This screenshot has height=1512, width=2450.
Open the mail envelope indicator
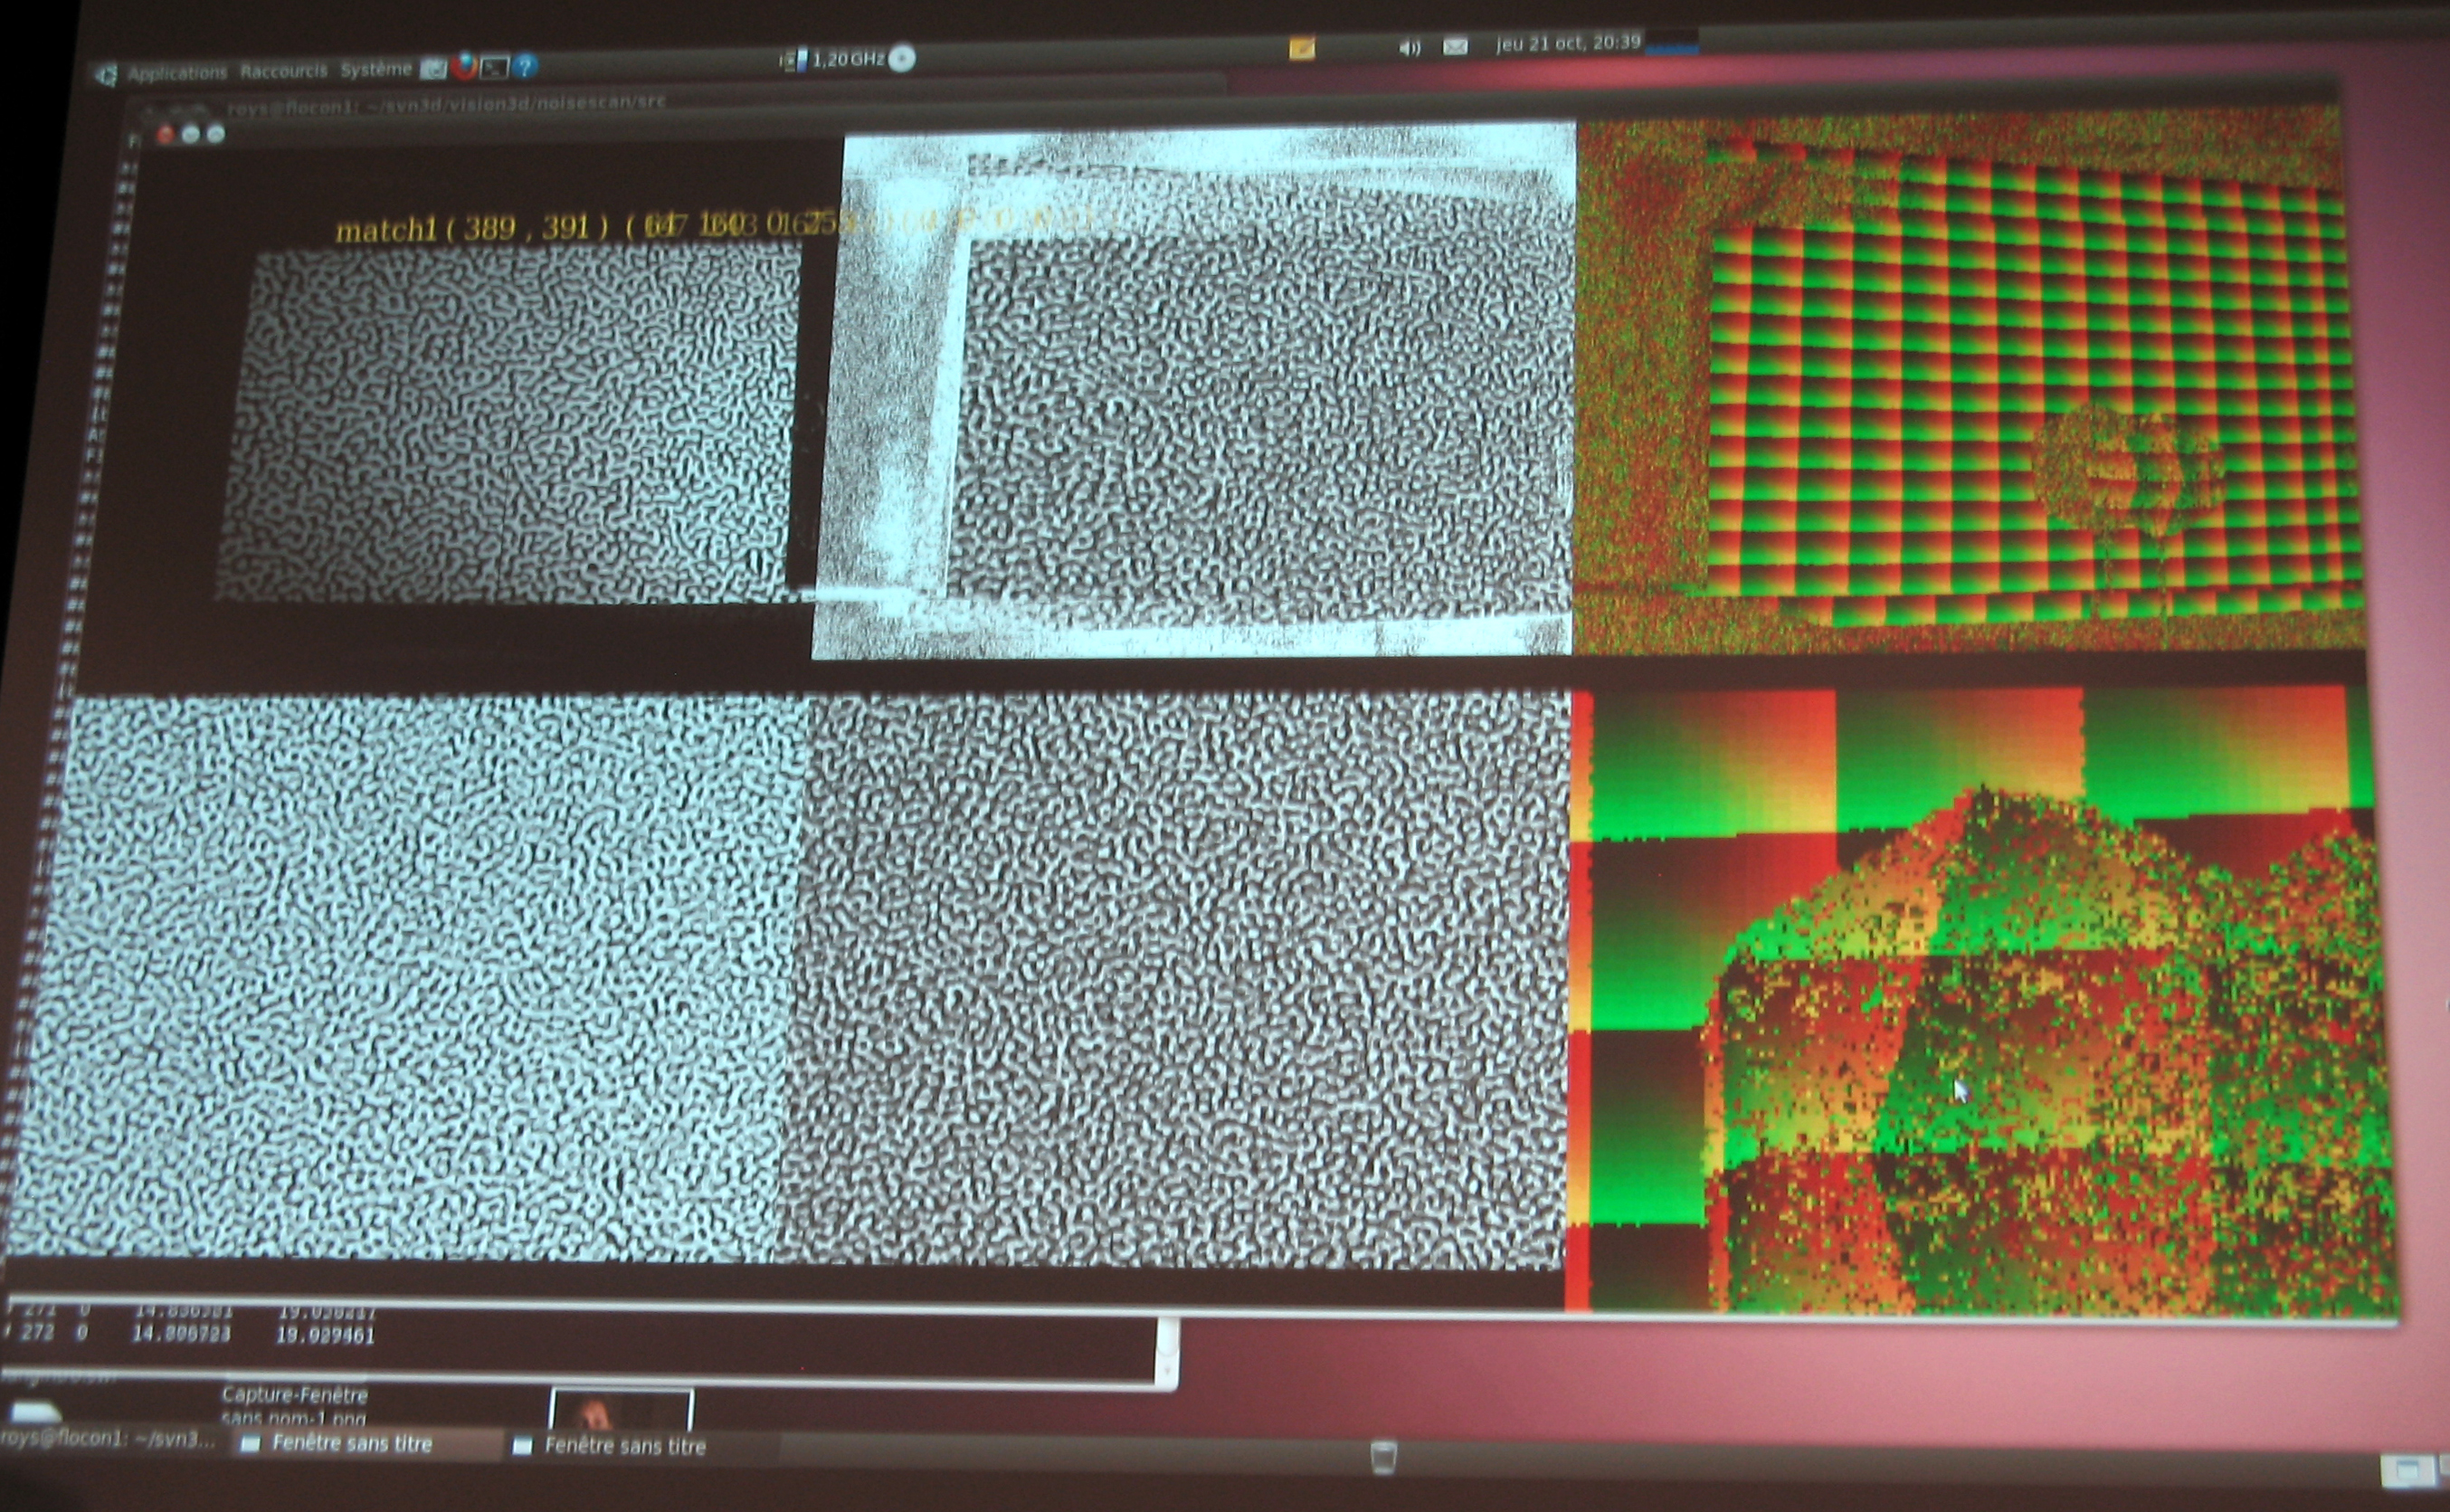click(x=1456, y=46)
